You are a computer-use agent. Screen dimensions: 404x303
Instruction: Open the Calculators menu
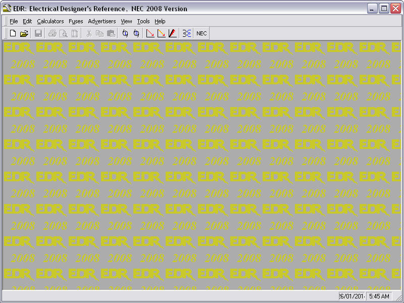point(50,21)
